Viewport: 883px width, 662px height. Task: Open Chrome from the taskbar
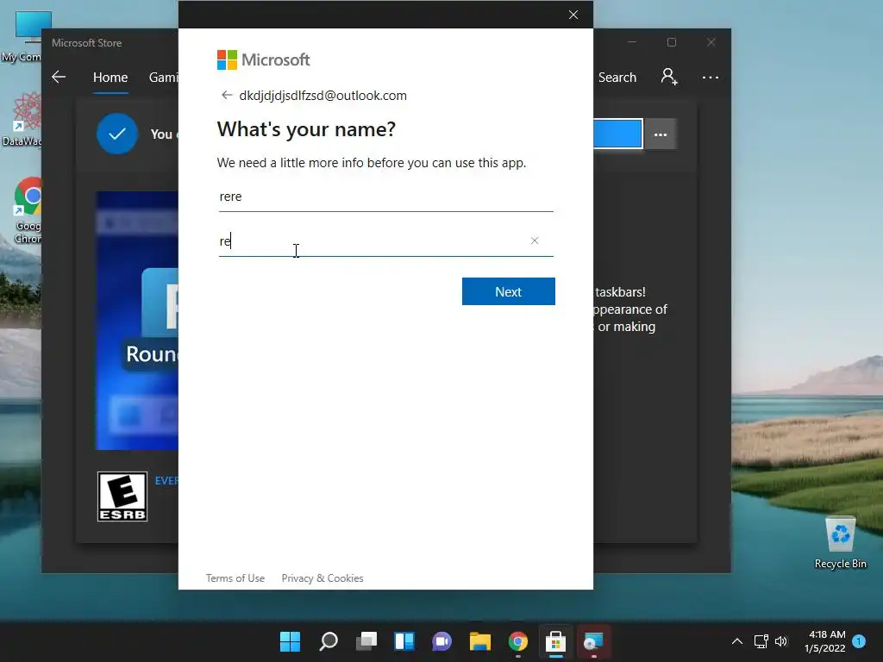(x=518, y=641)
